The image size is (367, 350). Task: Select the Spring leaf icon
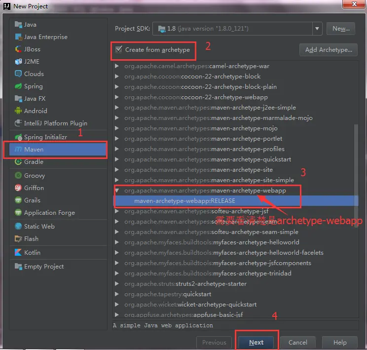(18, 86)
